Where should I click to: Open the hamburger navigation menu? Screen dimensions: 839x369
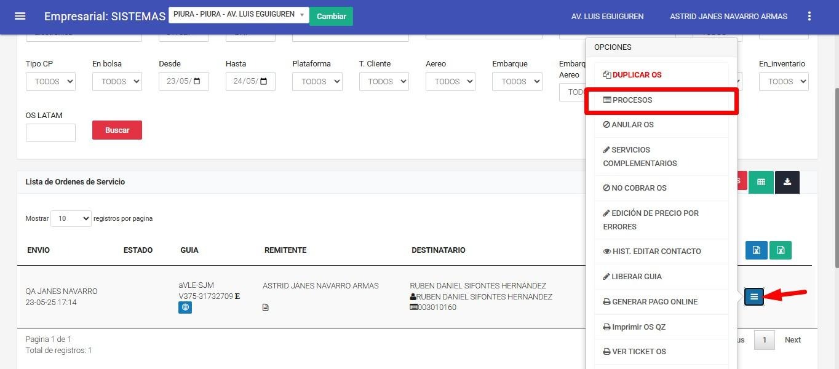(20, 16)
